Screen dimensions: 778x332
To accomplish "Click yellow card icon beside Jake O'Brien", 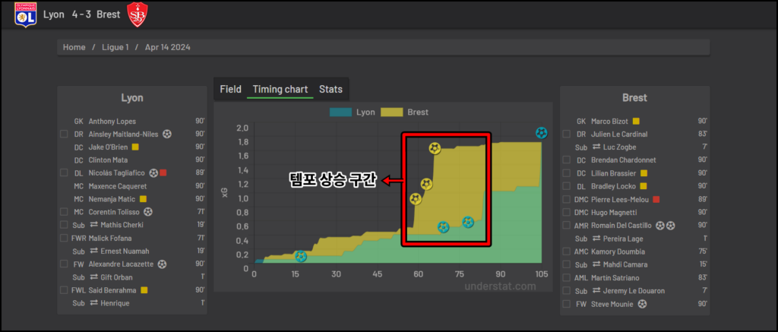I will pos(135,147).
